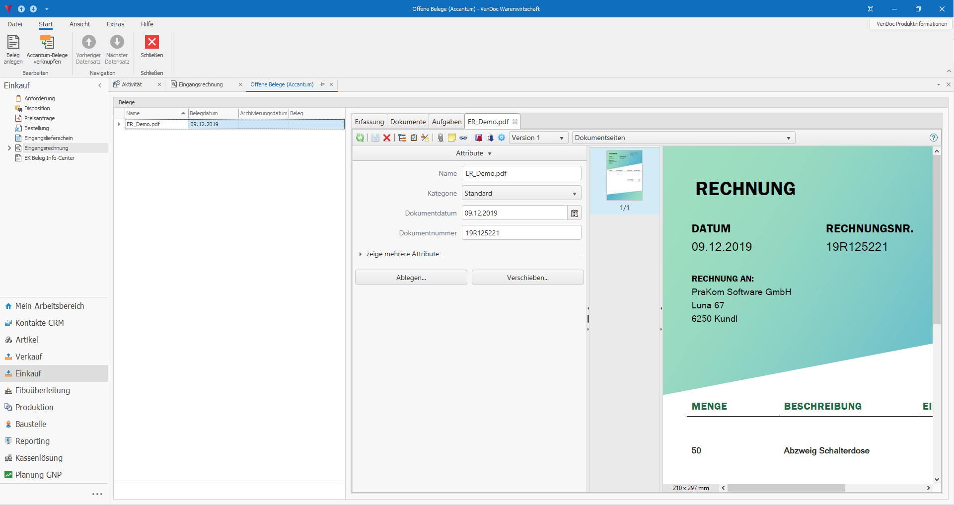Switch to the Dokumente tab
The height and width of the screenshot is (505, 954).
point(408,122)
